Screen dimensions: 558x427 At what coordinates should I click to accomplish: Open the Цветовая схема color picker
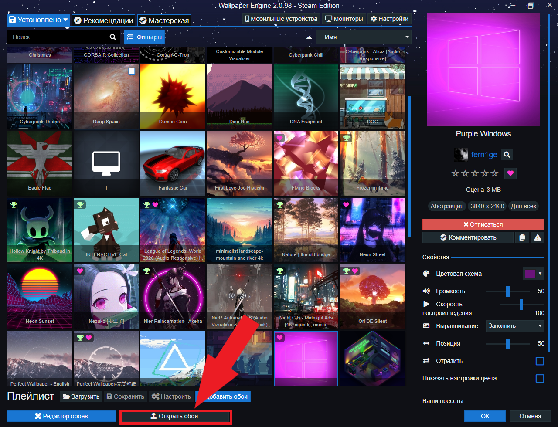coord(534,274)
